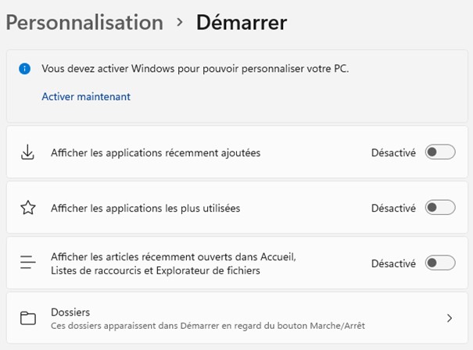This screenshot has height=350, width=473.
Task: Click the Désactivé label for most used apps
Action: pyautogui.click(x=393, y=209)
